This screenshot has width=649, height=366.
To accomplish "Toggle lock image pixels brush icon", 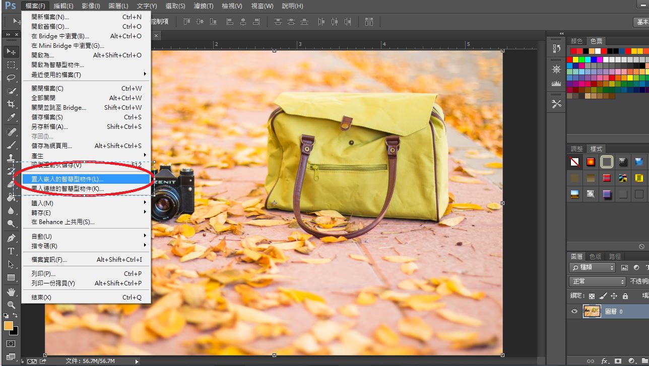I will 603,296.
